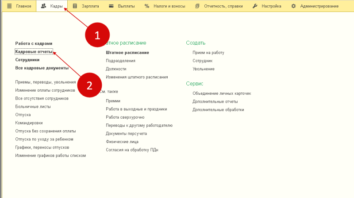Open Согласия на обработку ПДн
The width and height of the screenshot is (354, 198).
(x=132, y=150)
